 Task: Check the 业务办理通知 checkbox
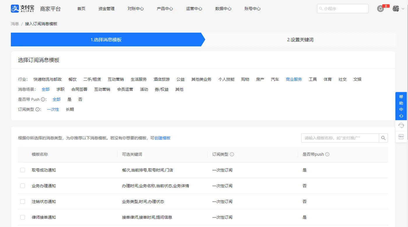(23, 186)
